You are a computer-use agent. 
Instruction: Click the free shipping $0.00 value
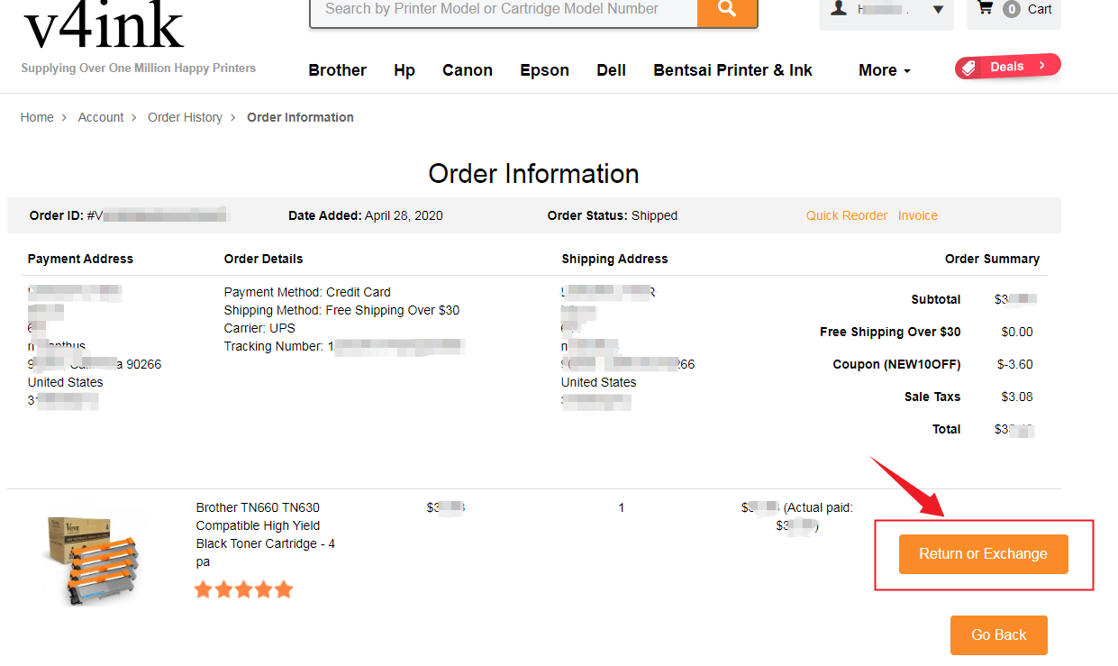click(x=1017, y=332)
